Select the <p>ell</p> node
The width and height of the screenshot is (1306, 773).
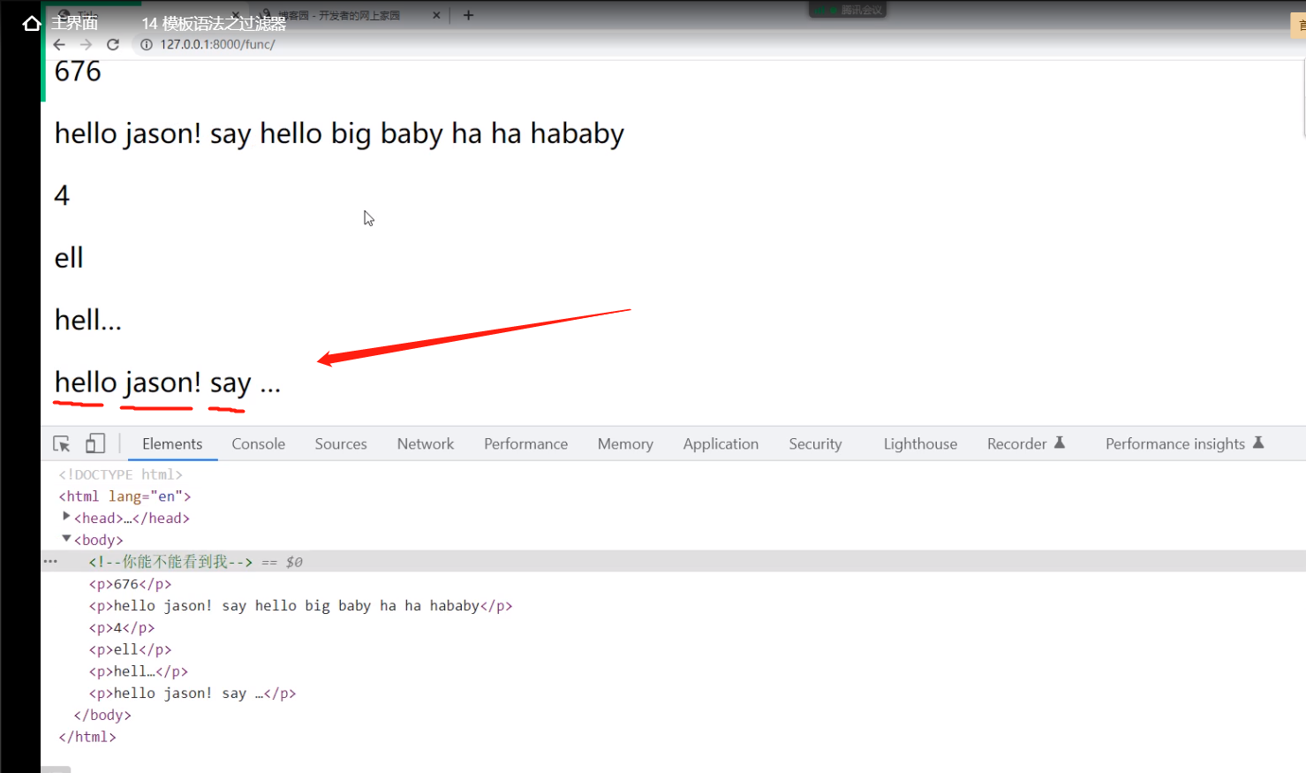click(130, 649)
